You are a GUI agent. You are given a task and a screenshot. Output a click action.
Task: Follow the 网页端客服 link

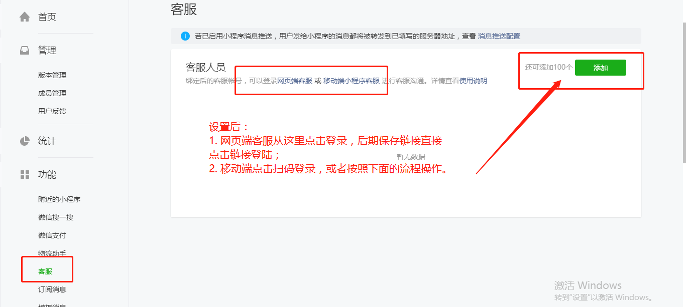tap(295, 81)
